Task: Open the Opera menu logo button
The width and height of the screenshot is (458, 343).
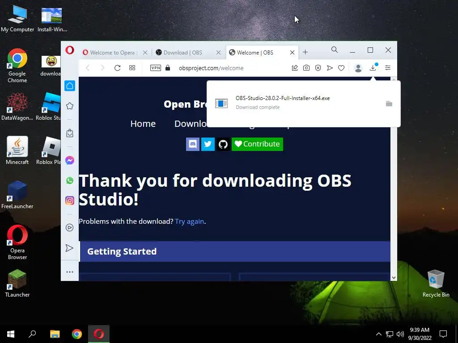Action: click(x=70, y=50)
